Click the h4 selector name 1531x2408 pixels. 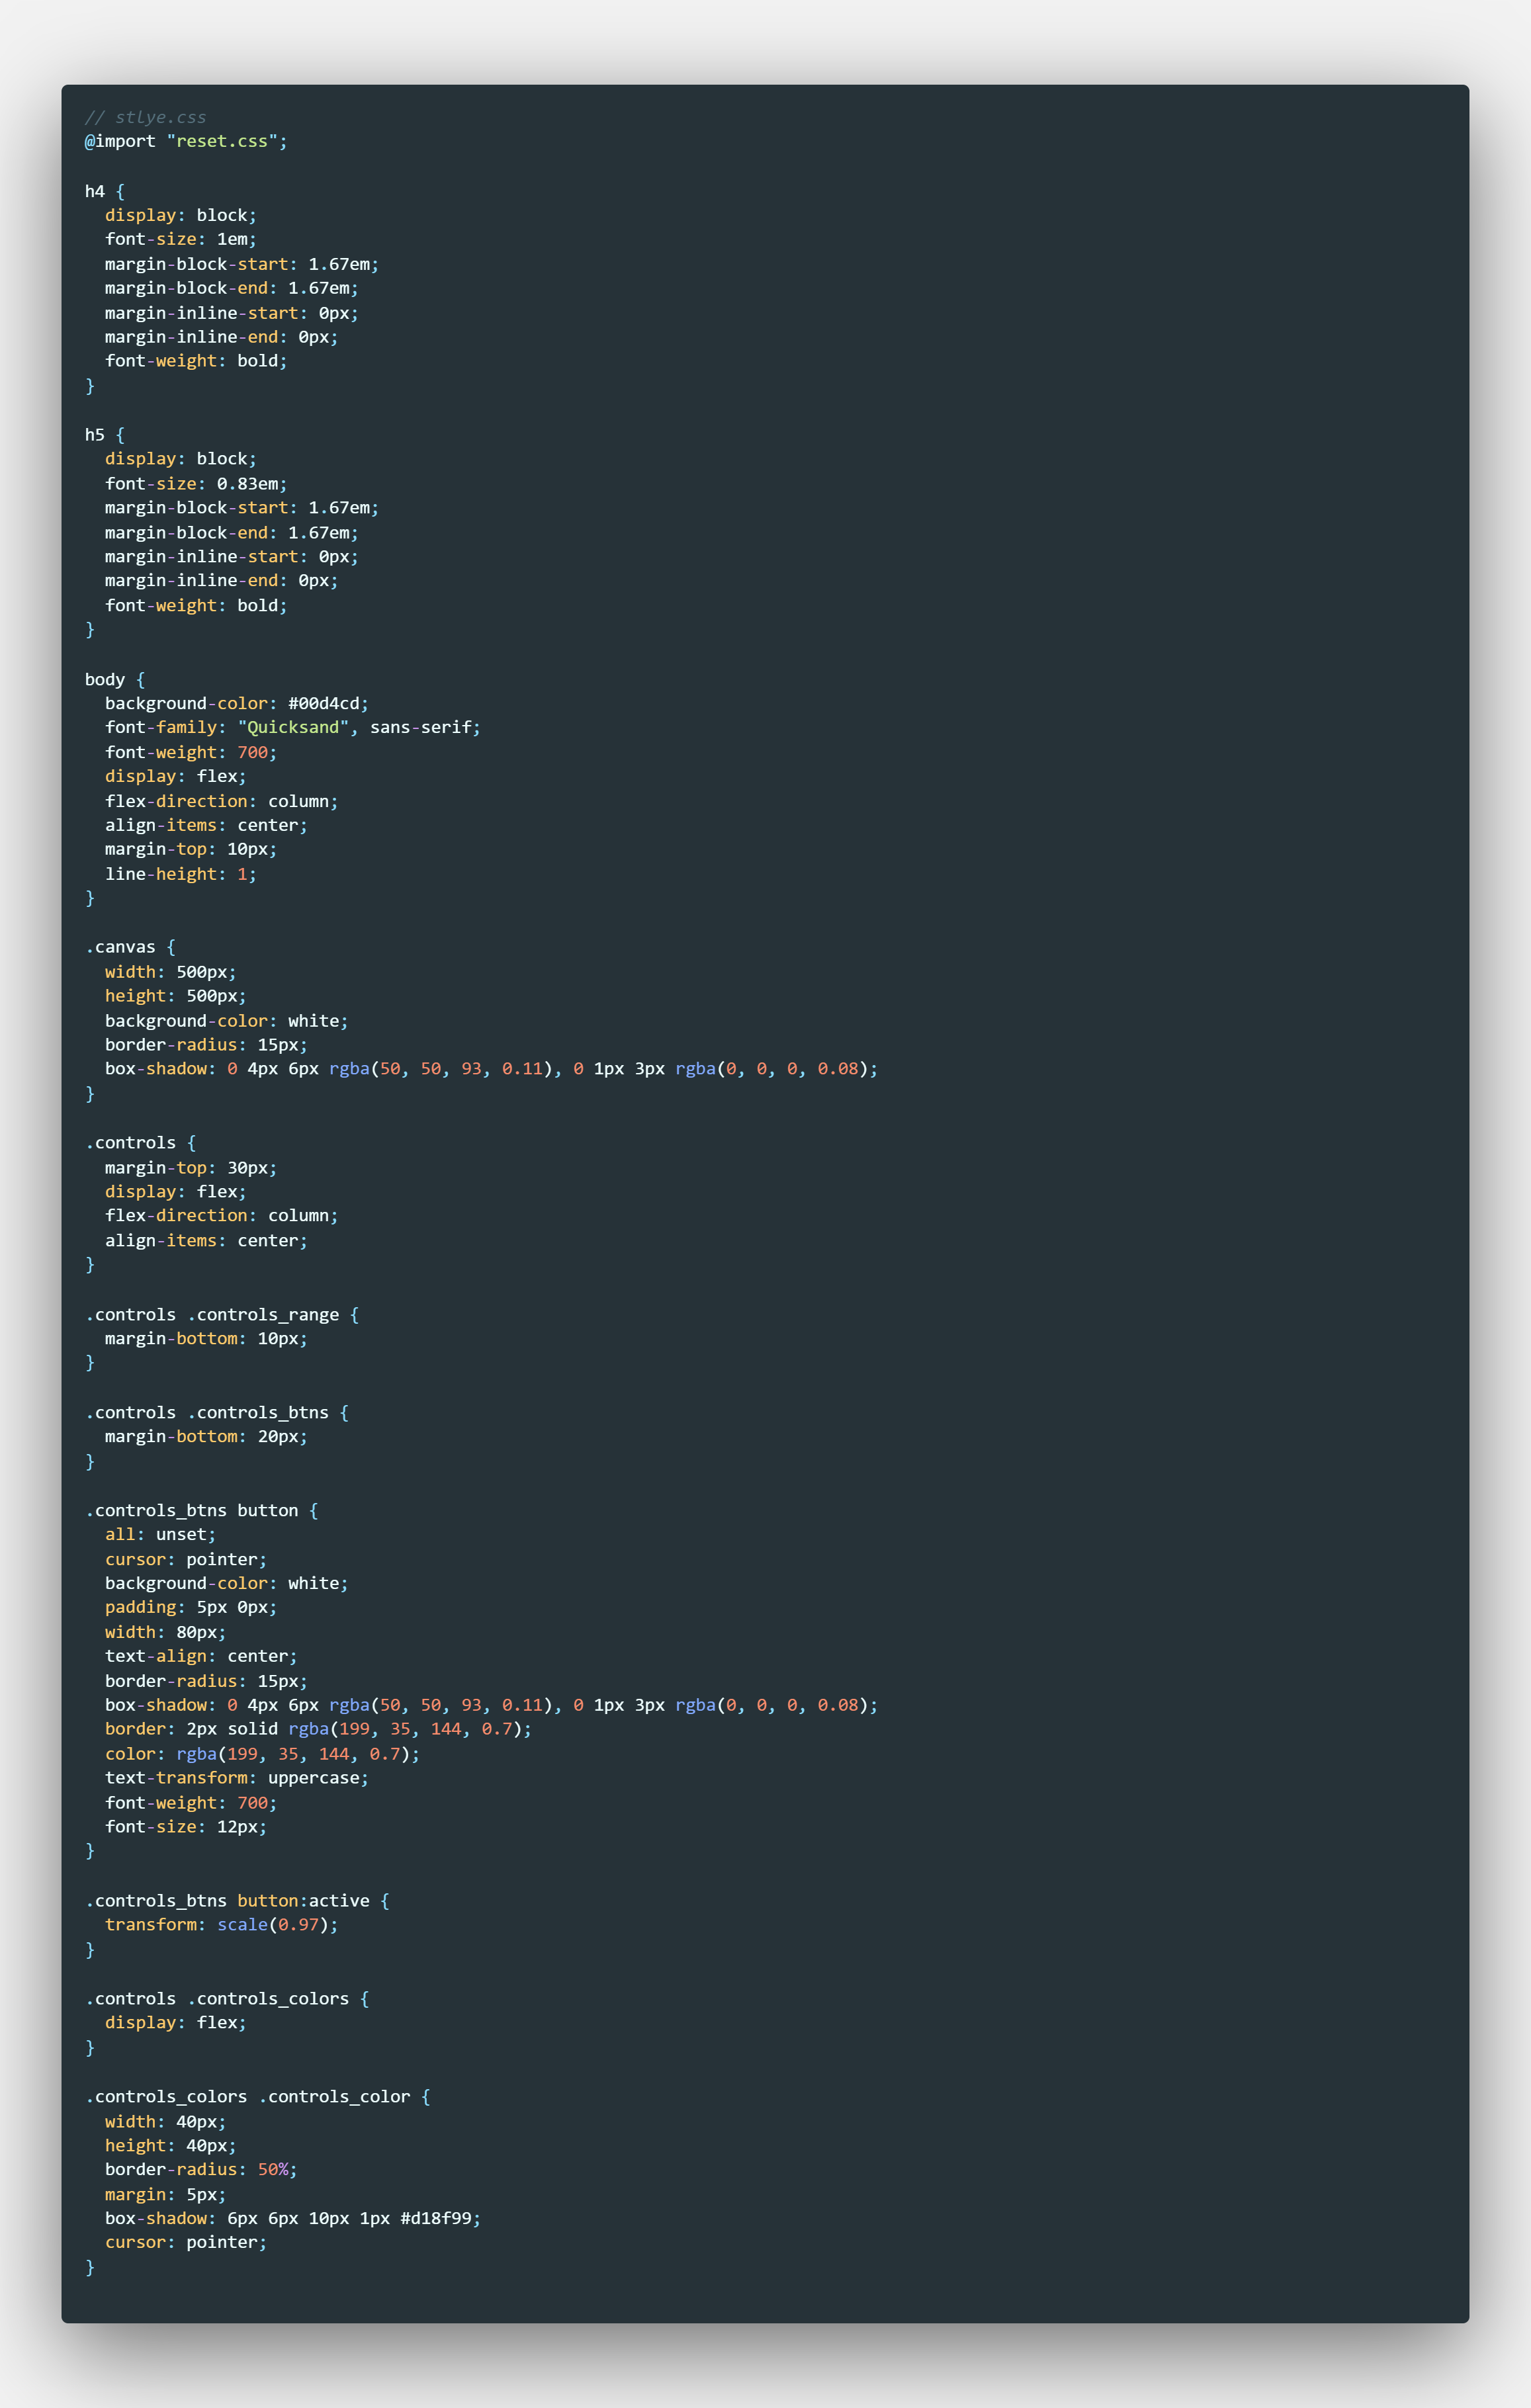pyautogui.click(x=95, y=191)
